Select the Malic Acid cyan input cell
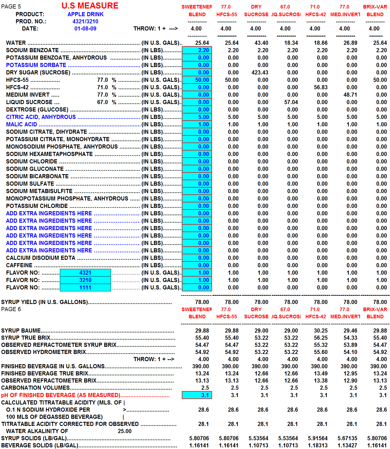390x449 pixels. [x=197, y=124]
